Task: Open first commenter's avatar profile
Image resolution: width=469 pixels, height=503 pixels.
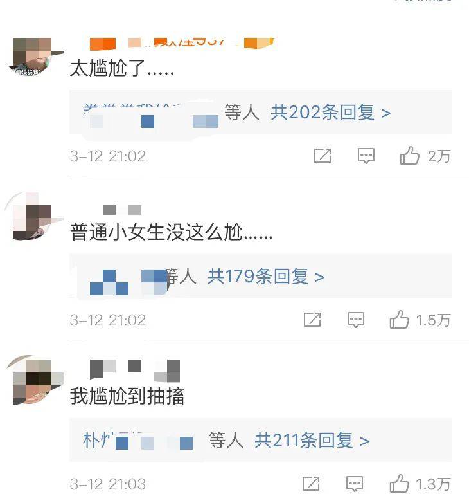Action: click(x=32, y=56)
